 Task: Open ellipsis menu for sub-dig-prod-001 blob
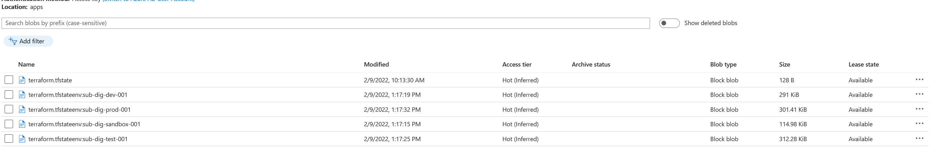point(919,109)
